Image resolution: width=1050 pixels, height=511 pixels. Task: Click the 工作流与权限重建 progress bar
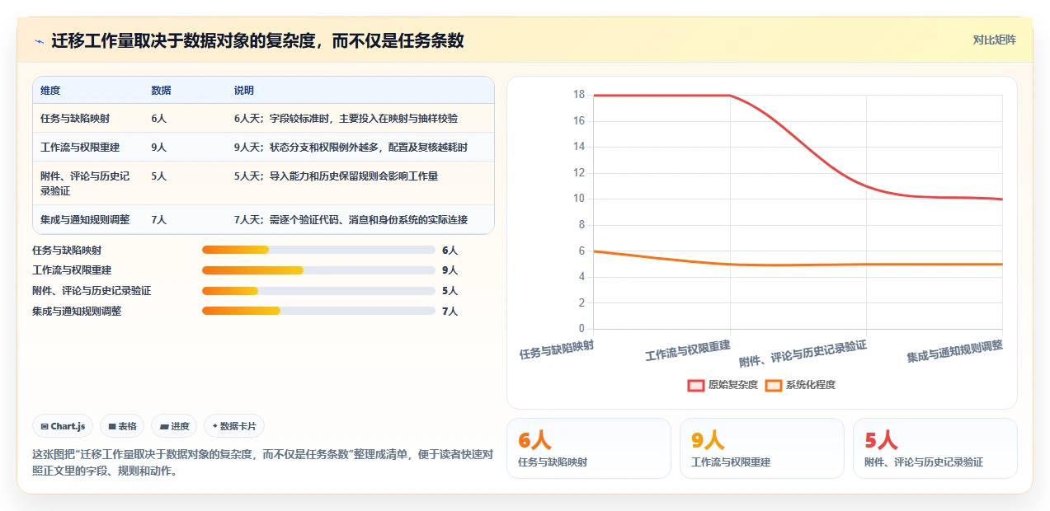318,270
